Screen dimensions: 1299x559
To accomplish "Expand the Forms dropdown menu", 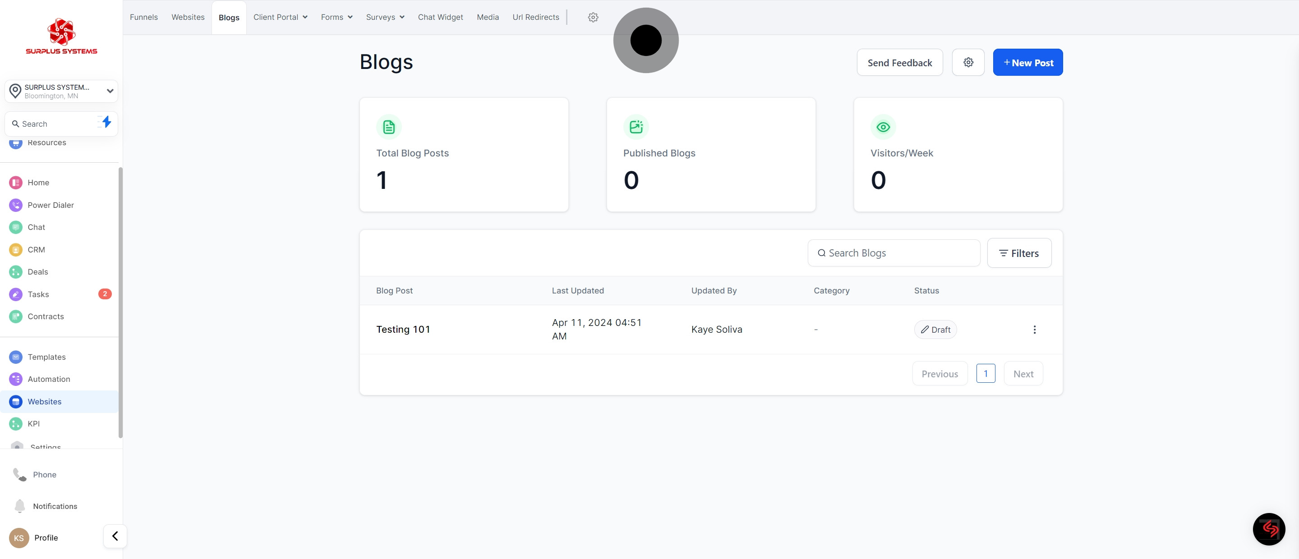I will pos(336,17).
